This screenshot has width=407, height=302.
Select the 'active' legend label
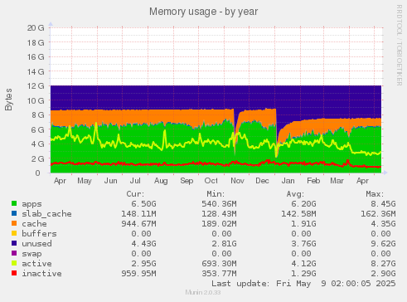(x=36, y=264)
